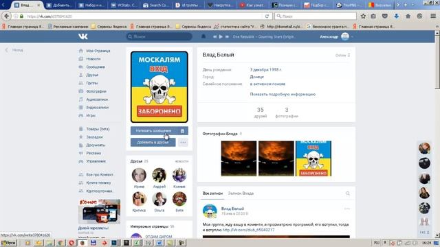
Task: Click the Добавить в друзья button
Action: click(153, 142)
